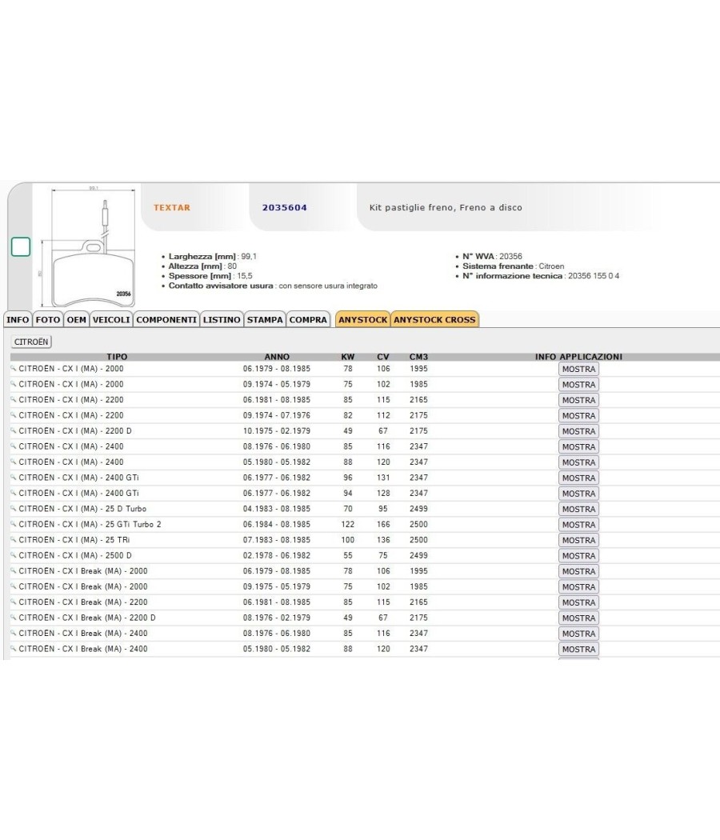
Task: Click the CV column header
Action: click(x=383, y=356)
